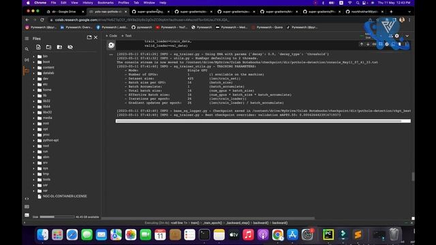Click the upload file icon in Files
The image size is (436, 245).
point(38,47)
